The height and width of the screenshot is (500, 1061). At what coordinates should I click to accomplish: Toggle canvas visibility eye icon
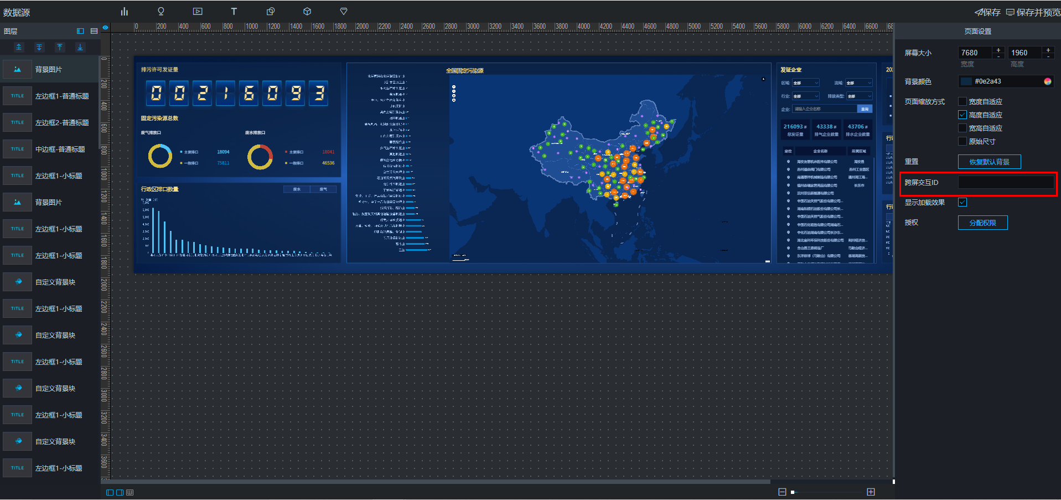click(x=105, y=27)
